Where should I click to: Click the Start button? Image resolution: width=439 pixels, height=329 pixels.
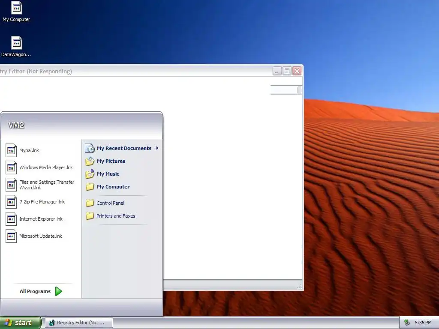21,323
